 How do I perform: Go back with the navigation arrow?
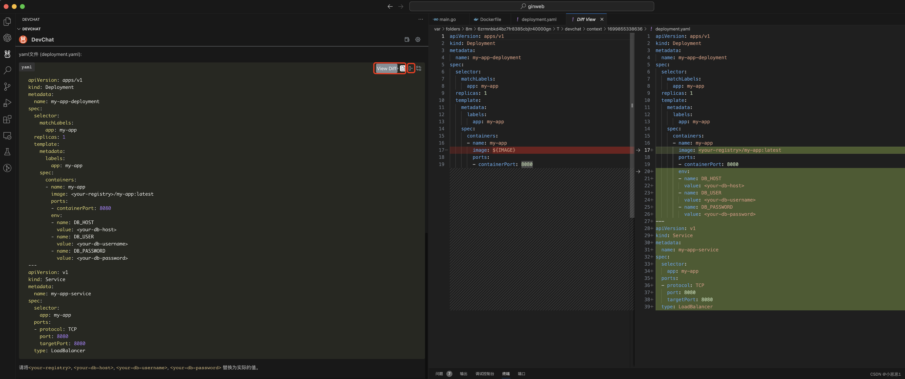pyautogui.click(x=390, y=6)
